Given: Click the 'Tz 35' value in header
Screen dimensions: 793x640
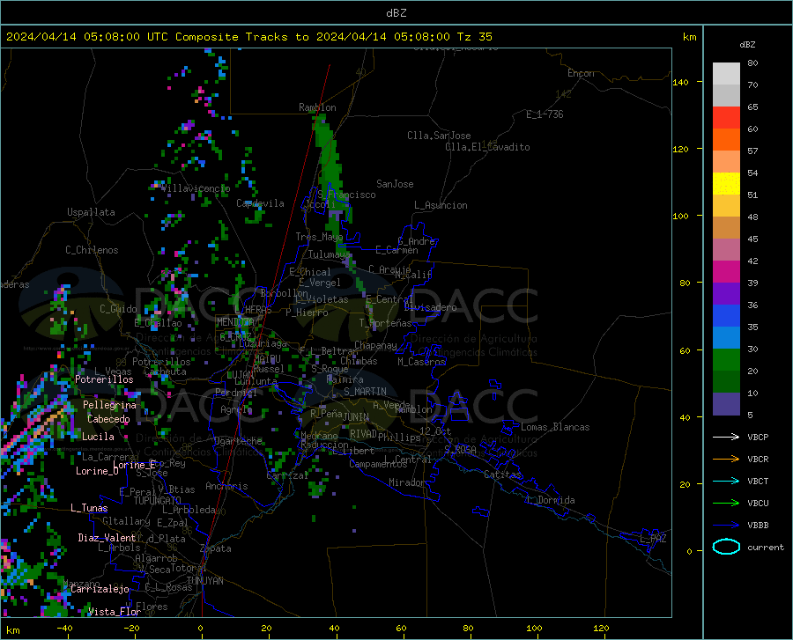Looking at the screenshot, I should tap(474, 37).
